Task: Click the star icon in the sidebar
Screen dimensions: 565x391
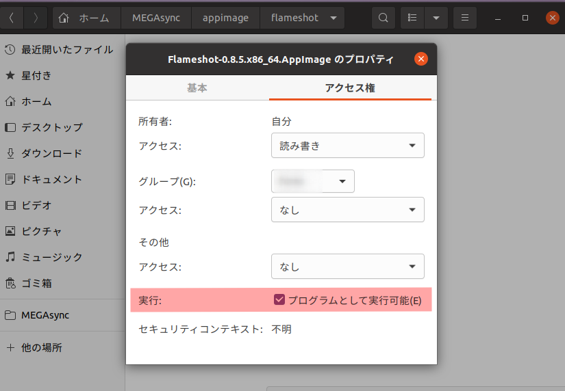Action: point(10,76)
